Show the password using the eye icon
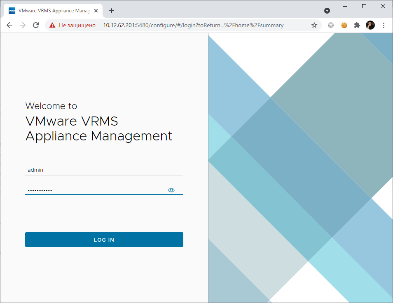This screenshot has height=303, width=393. [171, 190]
